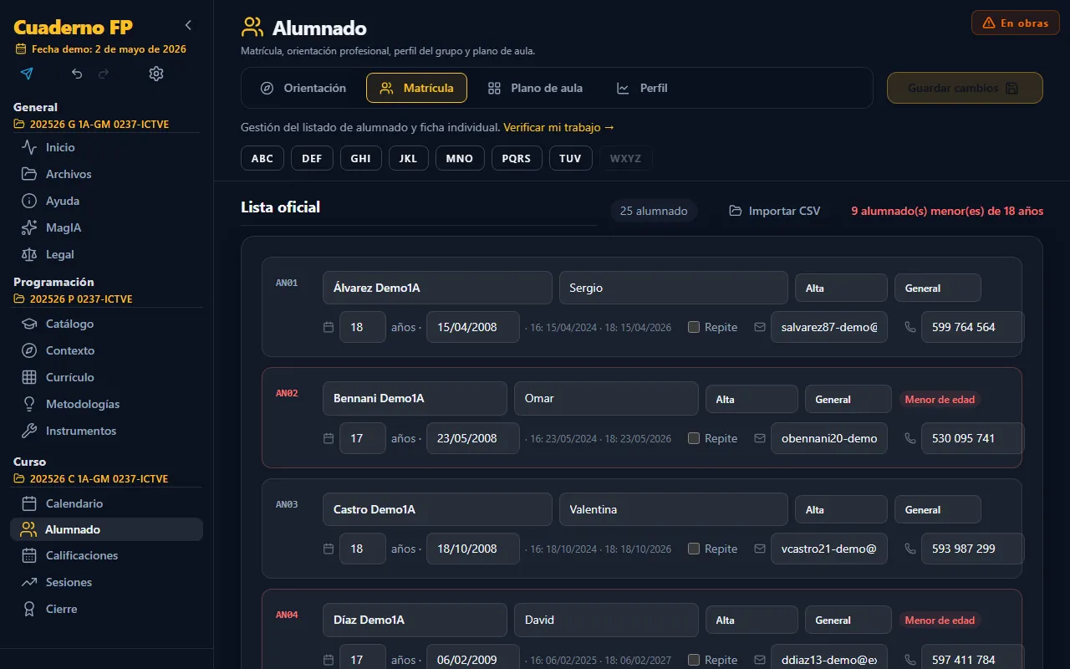Collapse sidebar with the chevron arrow
This screenshot has width=1070, height=669.
(x=188, y=25)
